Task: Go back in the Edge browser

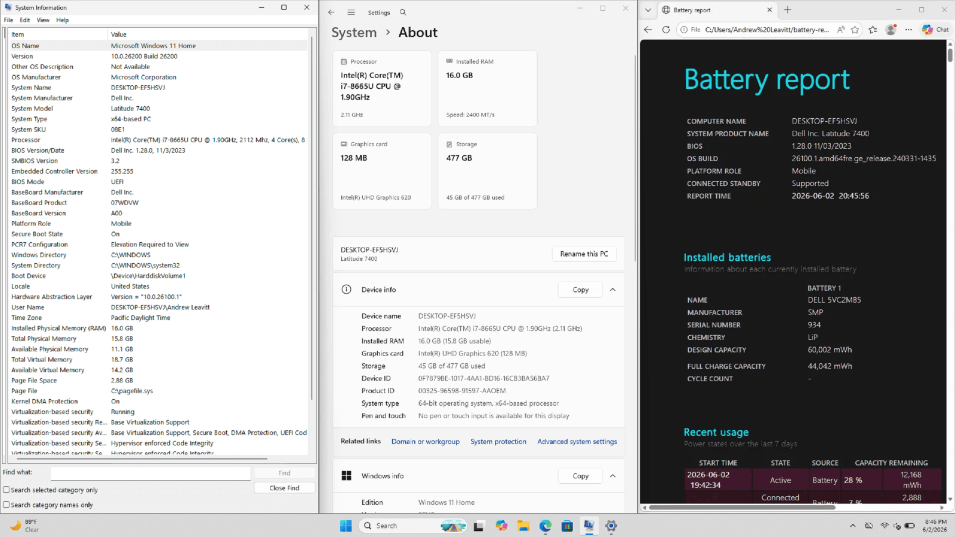Action: pos(648,29)
